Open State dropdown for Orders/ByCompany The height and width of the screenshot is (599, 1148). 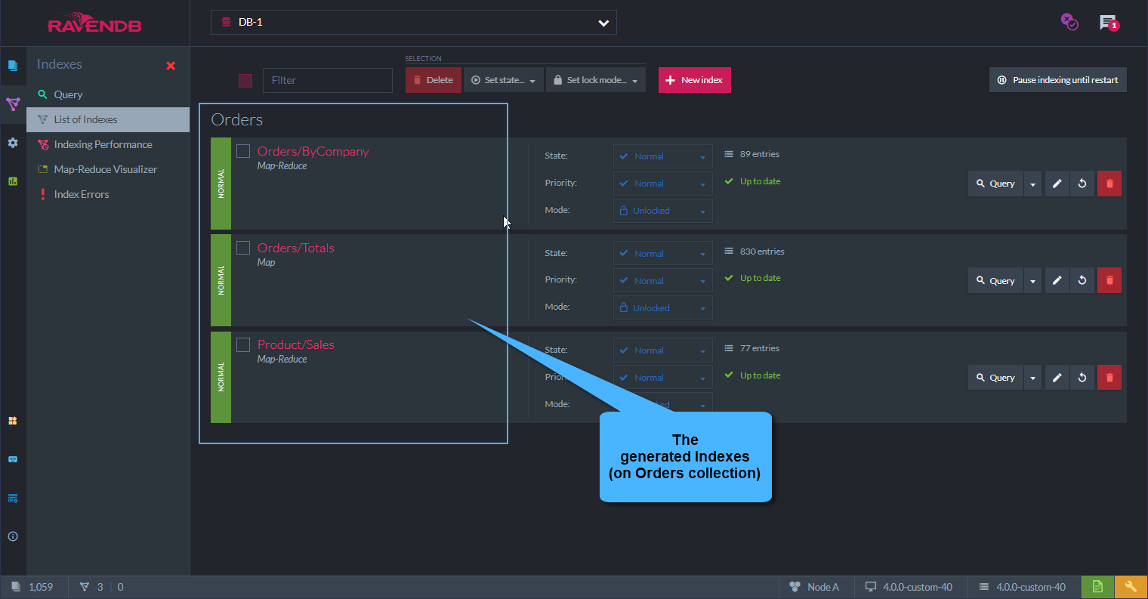click(x=662, y=156)
